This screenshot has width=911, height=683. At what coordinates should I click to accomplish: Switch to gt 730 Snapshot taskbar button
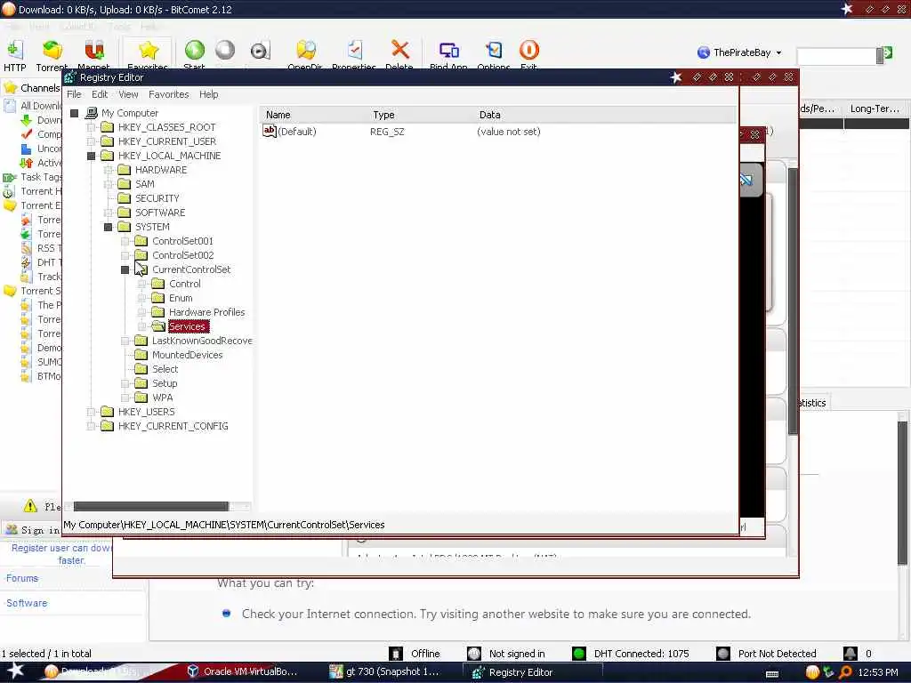[x=391, y=671]
